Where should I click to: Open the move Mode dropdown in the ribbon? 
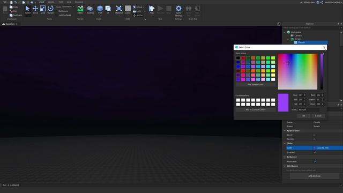pos(68,7)
